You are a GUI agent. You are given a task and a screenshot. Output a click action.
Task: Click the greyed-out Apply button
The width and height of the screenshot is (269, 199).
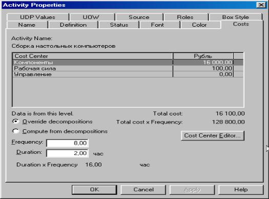pyautogui.click(x=192, y=190)
